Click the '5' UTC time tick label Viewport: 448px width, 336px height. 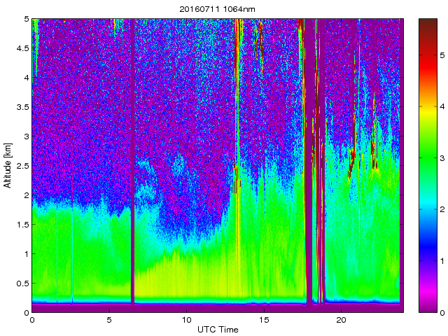pyautogui.click(x=109, y=320)
